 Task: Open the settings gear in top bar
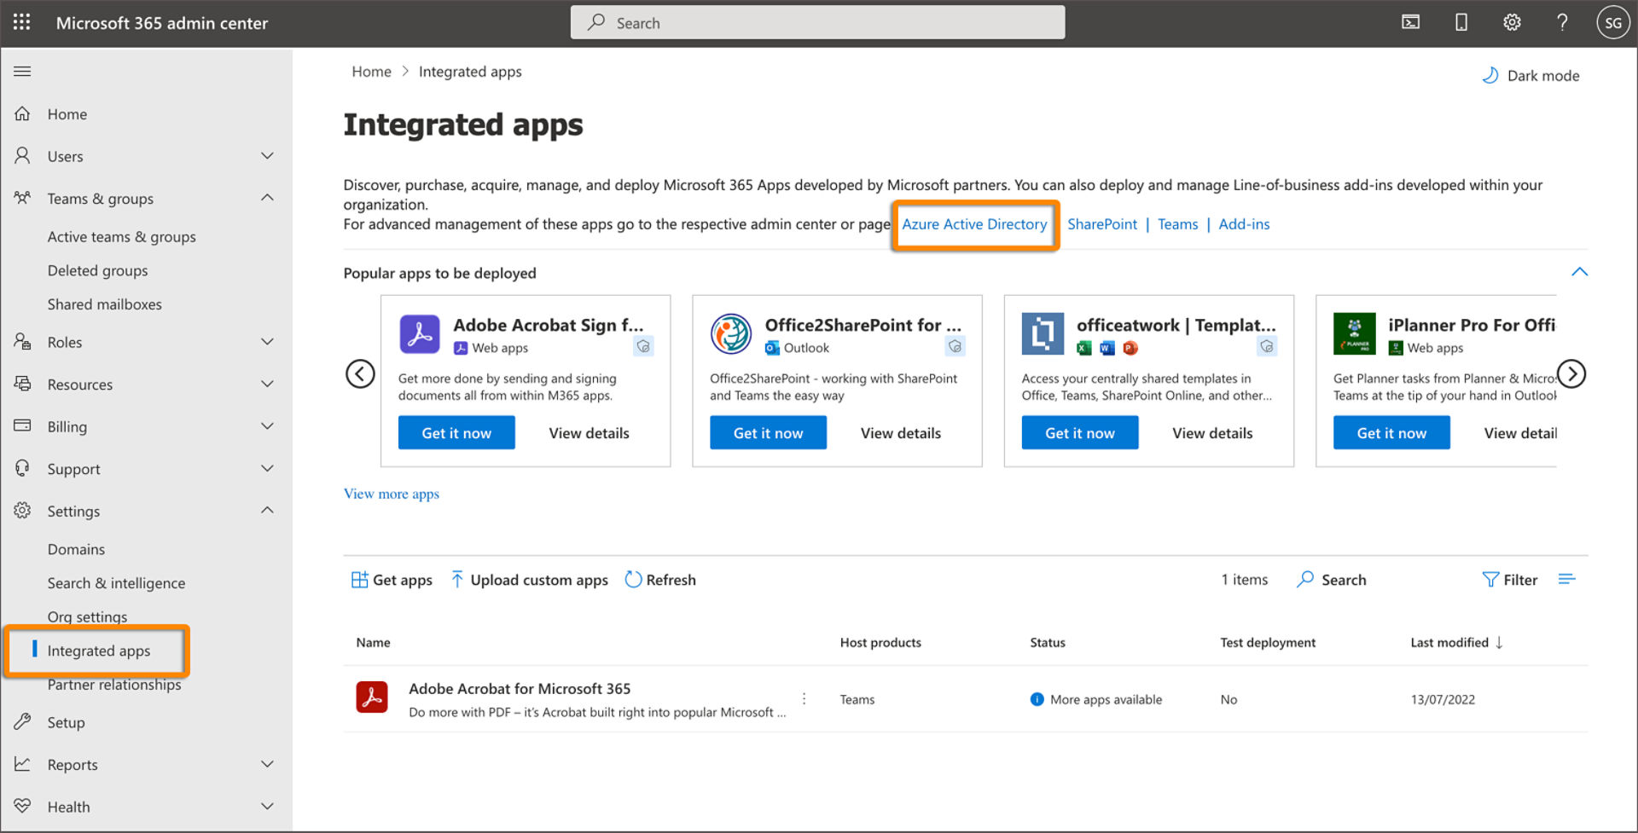point(1512,22)
